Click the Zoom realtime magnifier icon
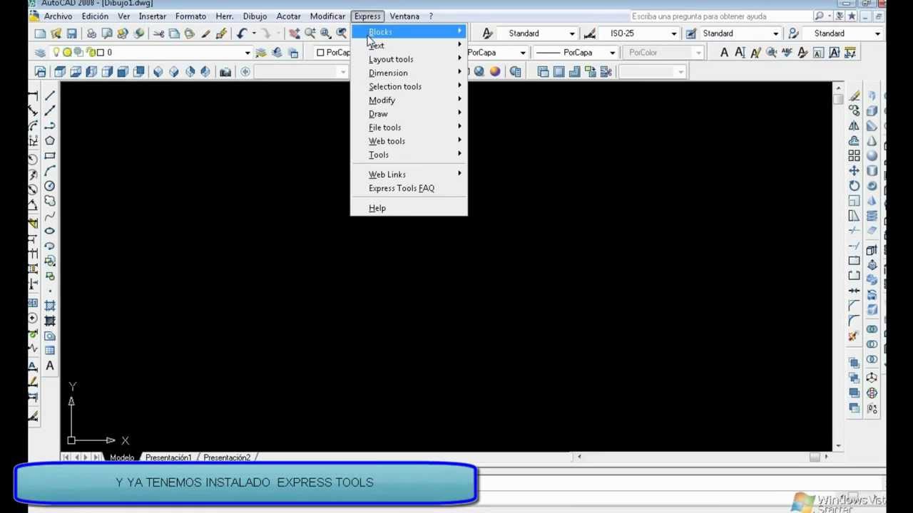Screen dimensions: 913x513 pos(310,33)
